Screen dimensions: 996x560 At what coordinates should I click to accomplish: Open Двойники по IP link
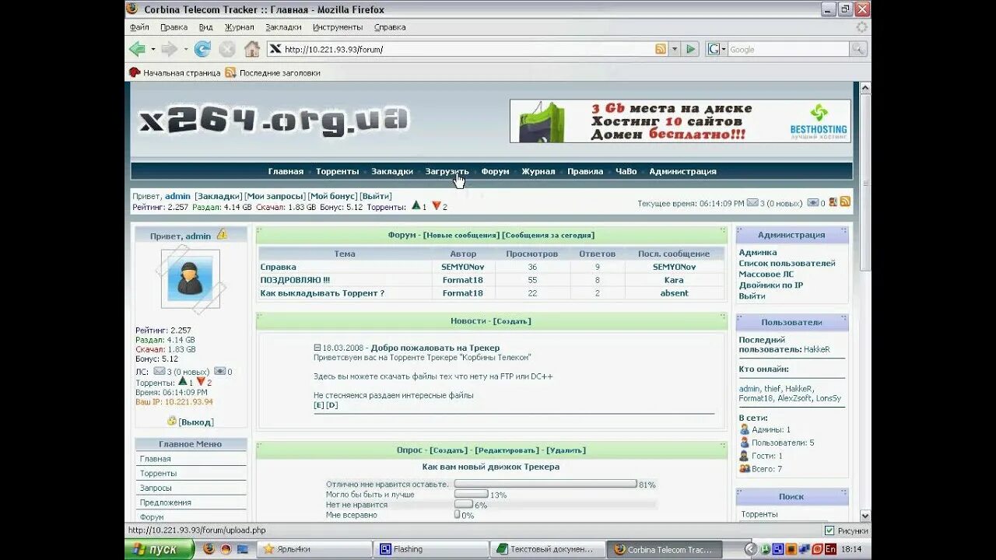pyautogui.click(x=771, y=285)
